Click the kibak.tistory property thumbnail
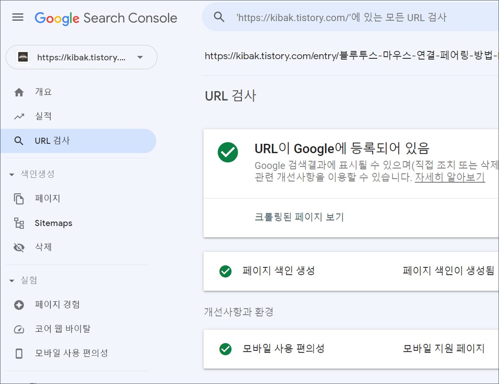This screenshot has width=499, height=384. coord(22,57)
